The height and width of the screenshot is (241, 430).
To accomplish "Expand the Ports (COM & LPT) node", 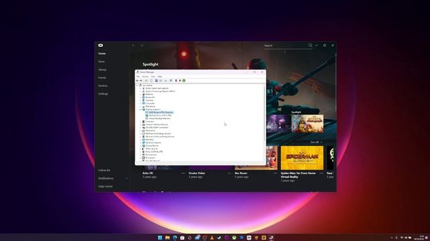I will point(140,152).
